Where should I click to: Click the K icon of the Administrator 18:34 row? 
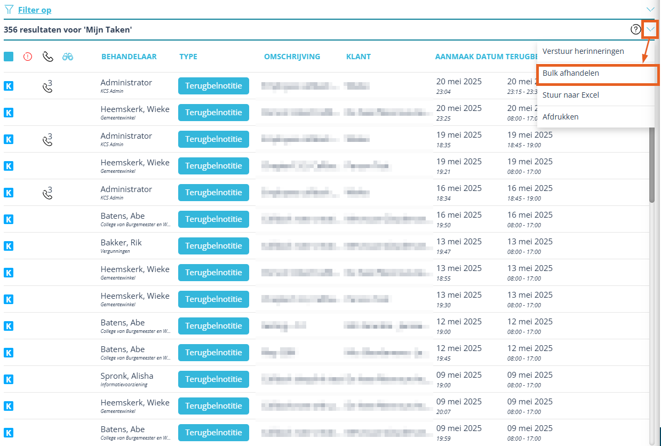pos(9,193)
